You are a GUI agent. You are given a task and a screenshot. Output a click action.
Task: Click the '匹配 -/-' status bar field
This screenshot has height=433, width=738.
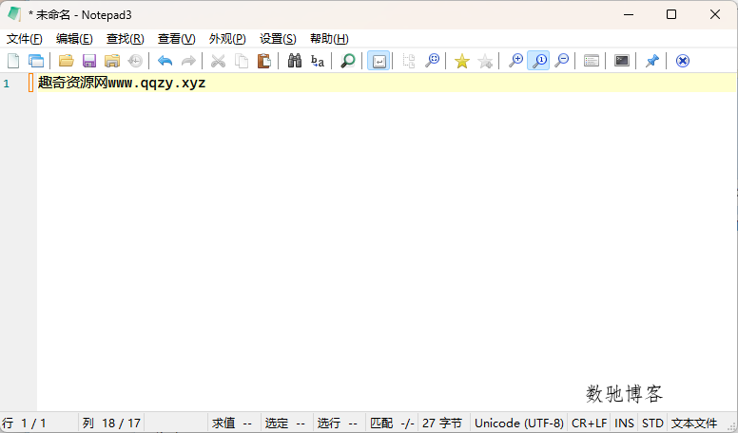click(x=392, y=424)
